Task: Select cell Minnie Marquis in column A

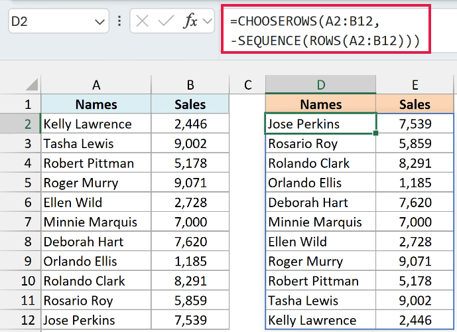Action: coord(96,222)
